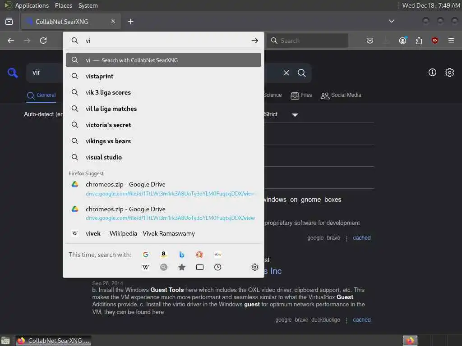Open the Firefox View icon left of the tabs
462x346 pixels.
(9, 22)
